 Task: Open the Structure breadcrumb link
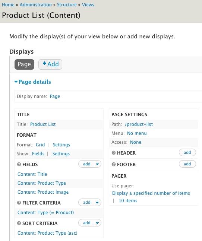(x=67, y=5)
